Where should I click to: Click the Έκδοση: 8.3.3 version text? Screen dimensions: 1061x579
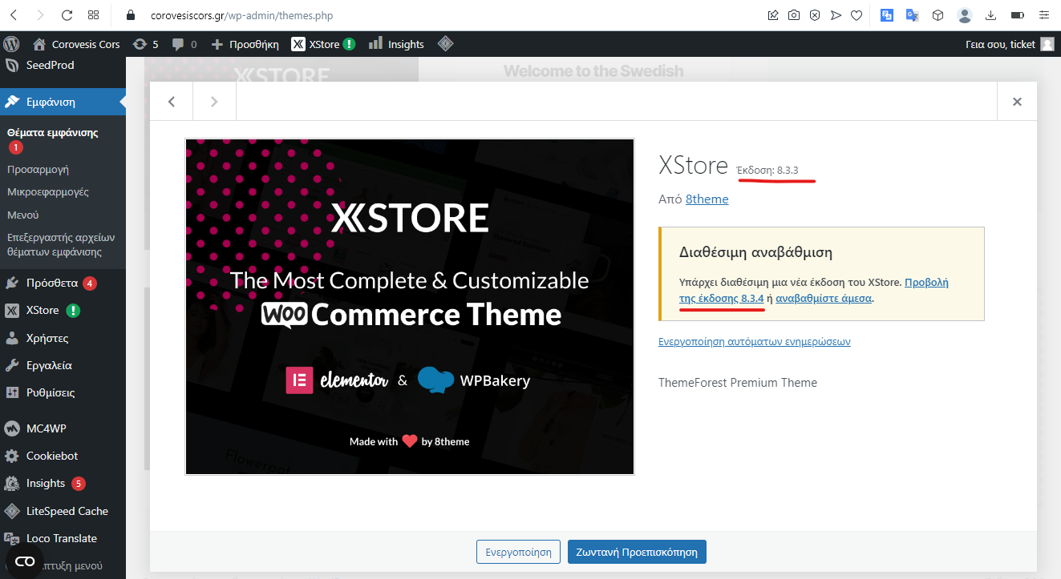(x=768, y=170)
